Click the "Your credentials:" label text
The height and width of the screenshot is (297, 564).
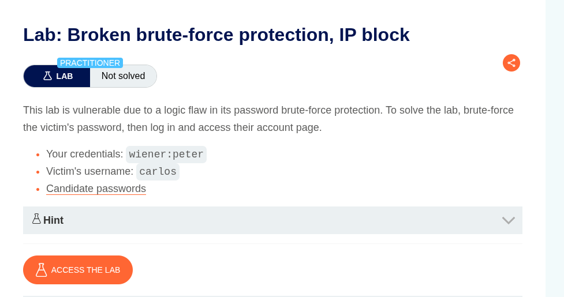click(x=84, y=155)
